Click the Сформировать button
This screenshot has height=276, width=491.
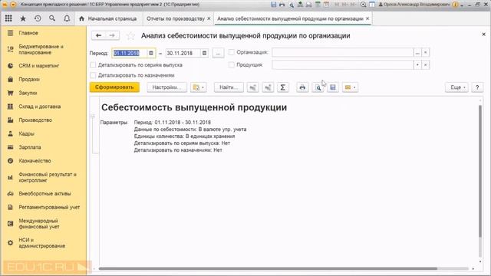click(x=114, y=87)
